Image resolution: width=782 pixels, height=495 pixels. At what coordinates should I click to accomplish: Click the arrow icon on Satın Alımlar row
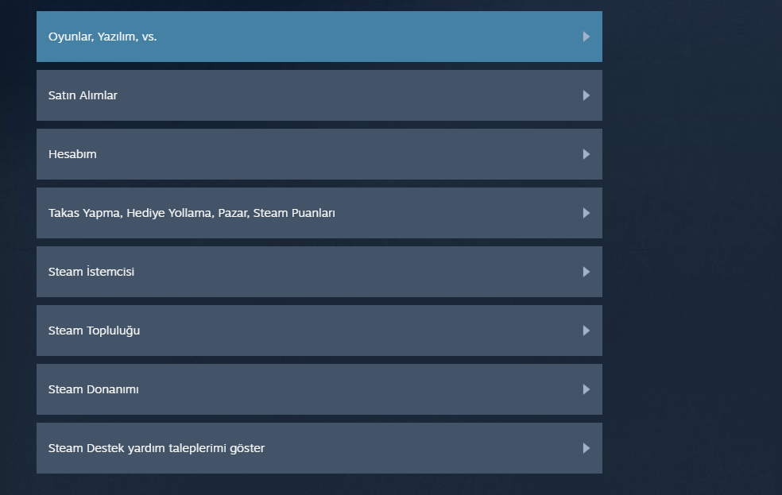[586, 95]
